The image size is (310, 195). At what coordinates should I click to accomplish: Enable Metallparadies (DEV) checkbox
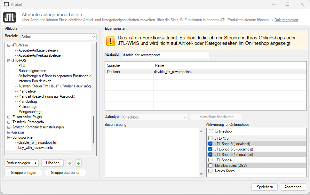pyautogui.click(x=211, y=166)
